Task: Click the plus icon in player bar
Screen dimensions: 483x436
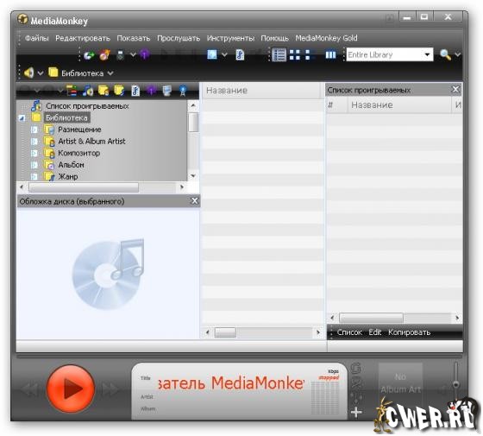Action: [356, 412]
